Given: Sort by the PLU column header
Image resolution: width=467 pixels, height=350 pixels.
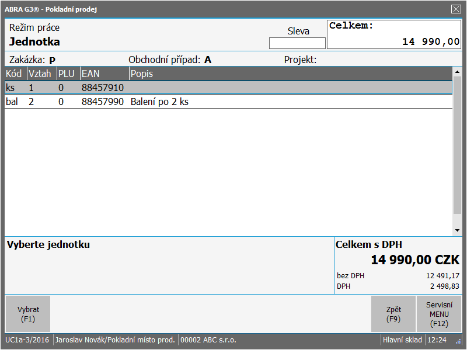Looking at the screenshot, I should [67, 73].
